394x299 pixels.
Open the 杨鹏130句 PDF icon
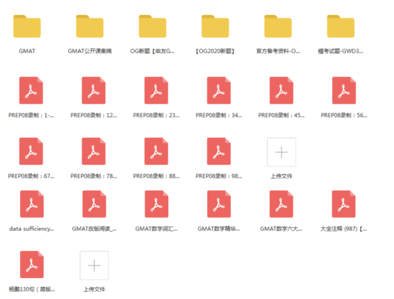point(32,264)
